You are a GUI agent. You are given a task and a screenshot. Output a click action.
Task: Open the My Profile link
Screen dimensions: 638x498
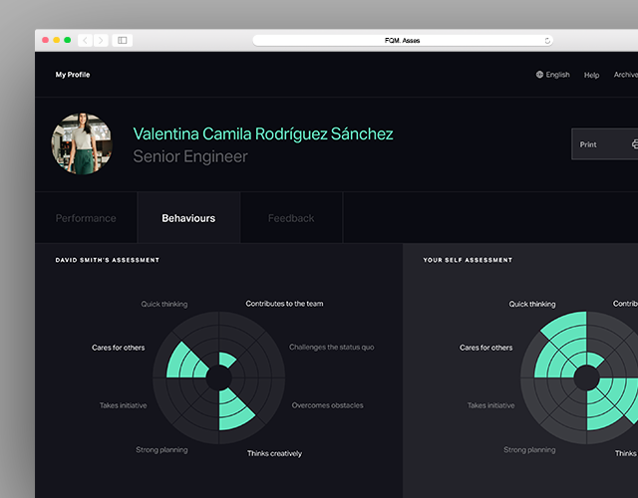[x=73, y=75]
